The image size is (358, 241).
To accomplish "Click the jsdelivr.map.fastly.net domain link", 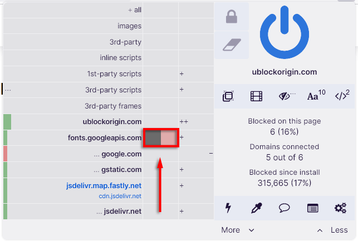I will [105, 185].
